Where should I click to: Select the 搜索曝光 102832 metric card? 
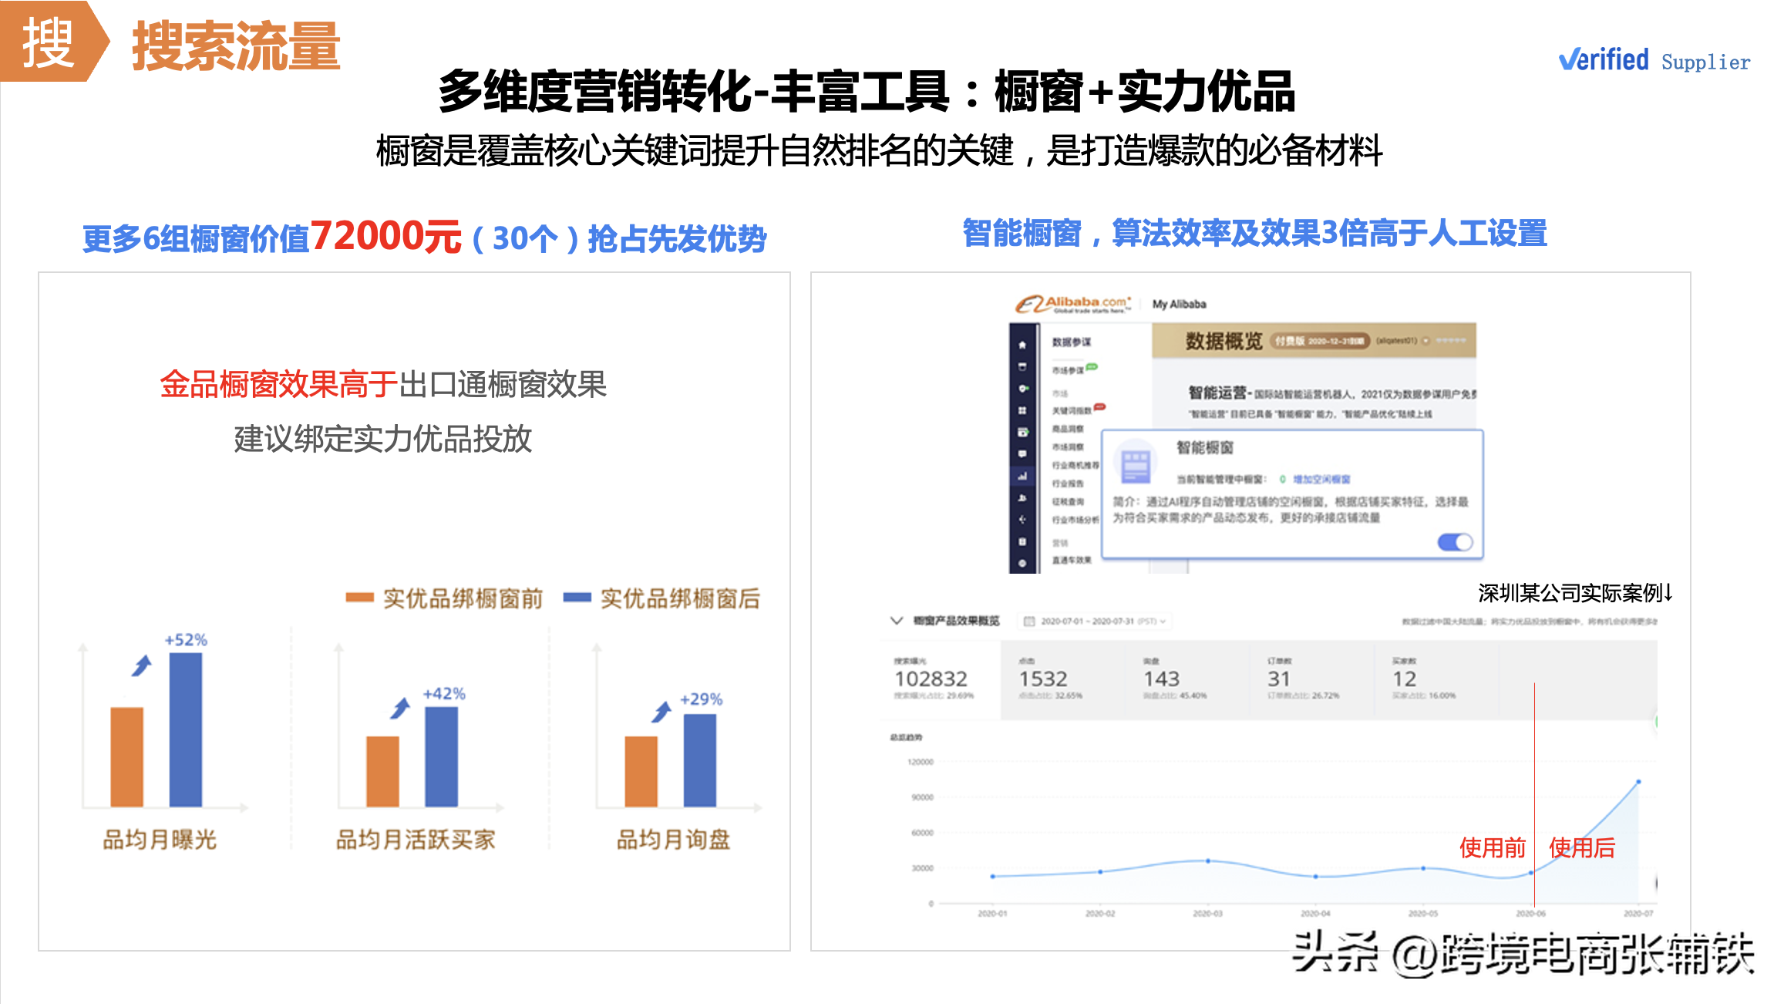(934, 679)
